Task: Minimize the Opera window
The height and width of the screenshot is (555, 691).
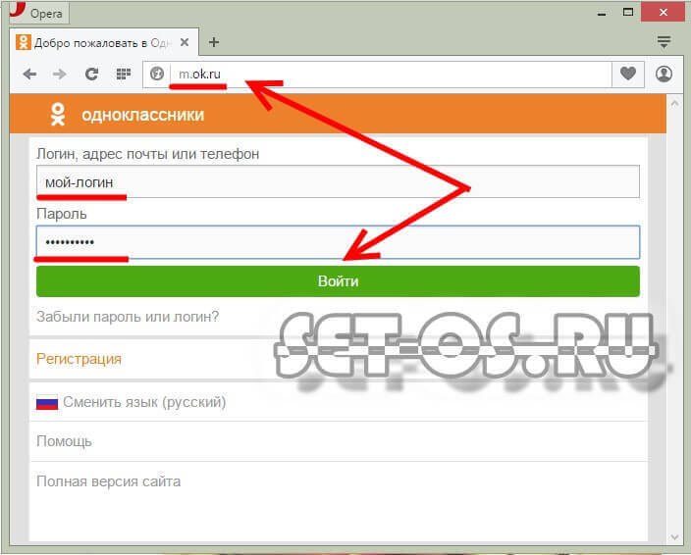Action: [602, 13]
